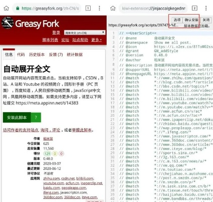The width and height of the screenshot is (213, 202).
Task: Open the 脚本列表 navigation link
Action: click(x=50, y=40)
